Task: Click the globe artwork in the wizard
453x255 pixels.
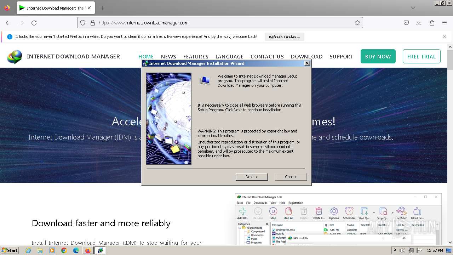Action: tap(169, 119)
